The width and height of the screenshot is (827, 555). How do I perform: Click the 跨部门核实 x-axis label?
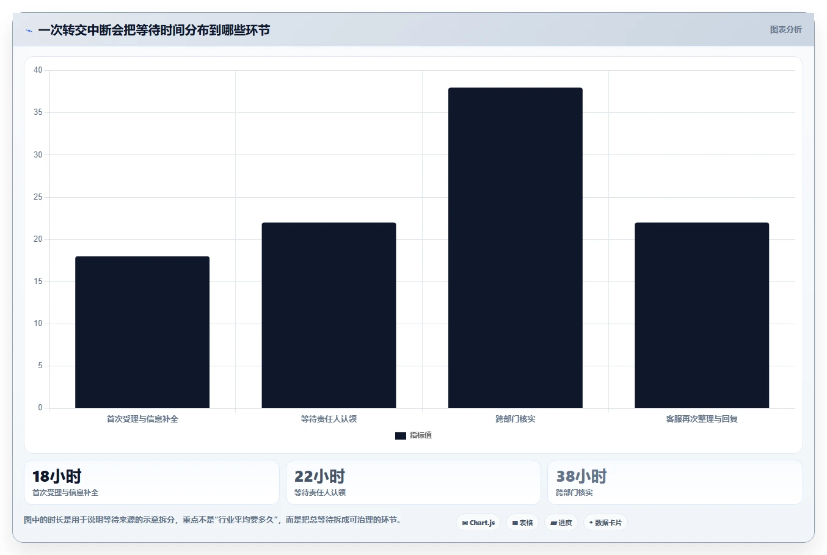[516, 419]
